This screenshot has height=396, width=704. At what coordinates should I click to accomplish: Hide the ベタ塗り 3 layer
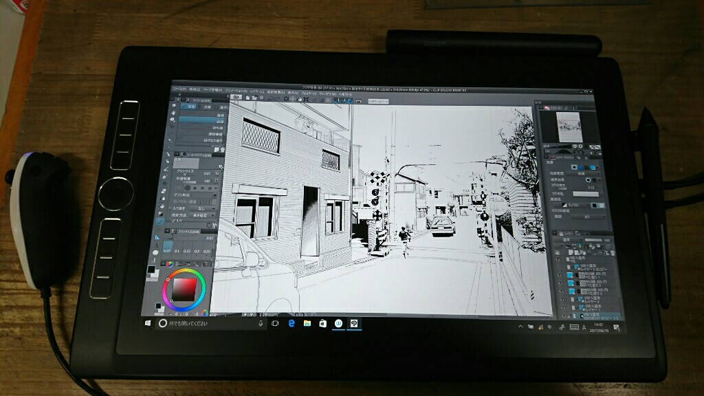[x=562, y=291]
